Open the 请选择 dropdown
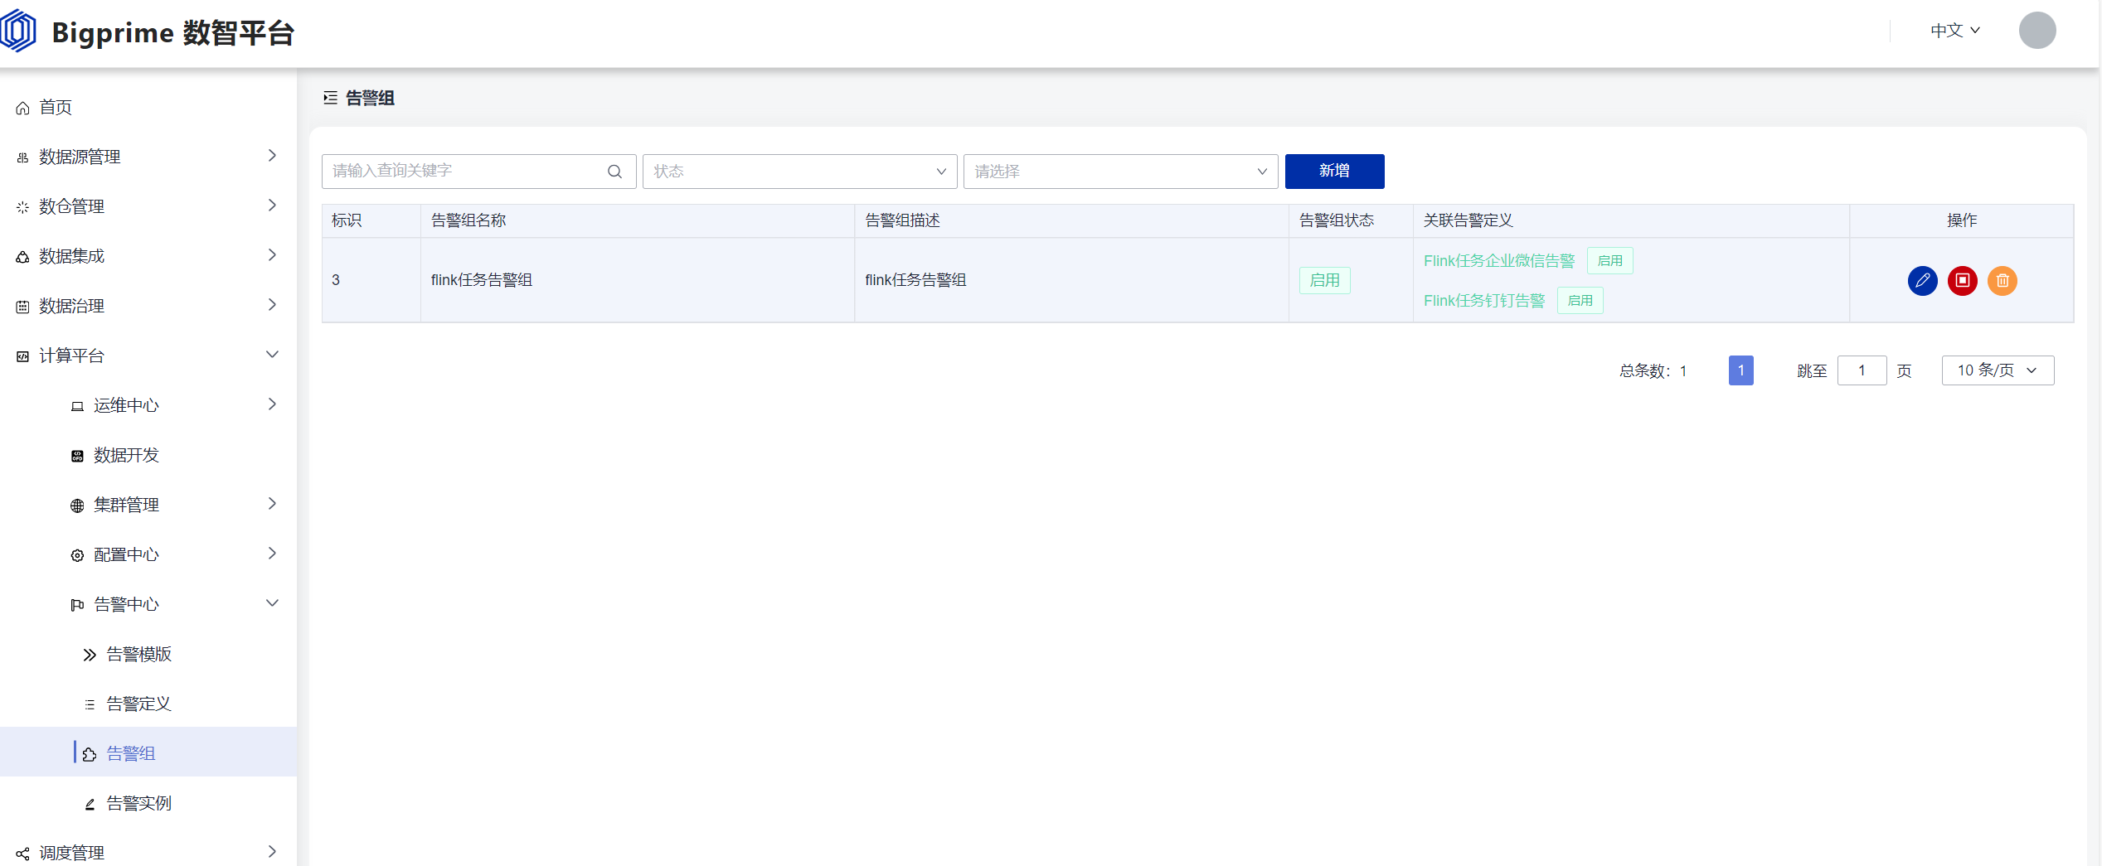The height and width of the screenshot is (866, 2102). (1120, 172)
